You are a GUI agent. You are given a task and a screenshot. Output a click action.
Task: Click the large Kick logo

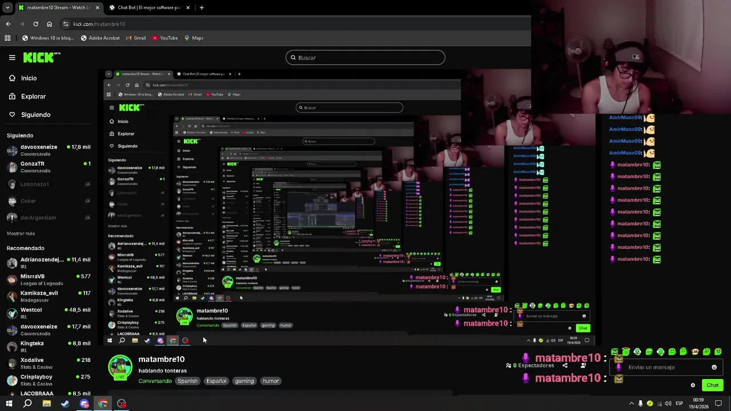click(x=41, y=57)
